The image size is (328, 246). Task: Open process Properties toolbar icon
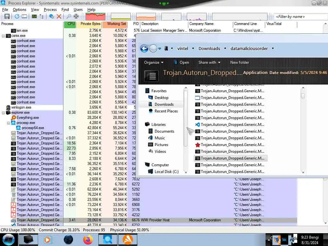coord(52,16)
